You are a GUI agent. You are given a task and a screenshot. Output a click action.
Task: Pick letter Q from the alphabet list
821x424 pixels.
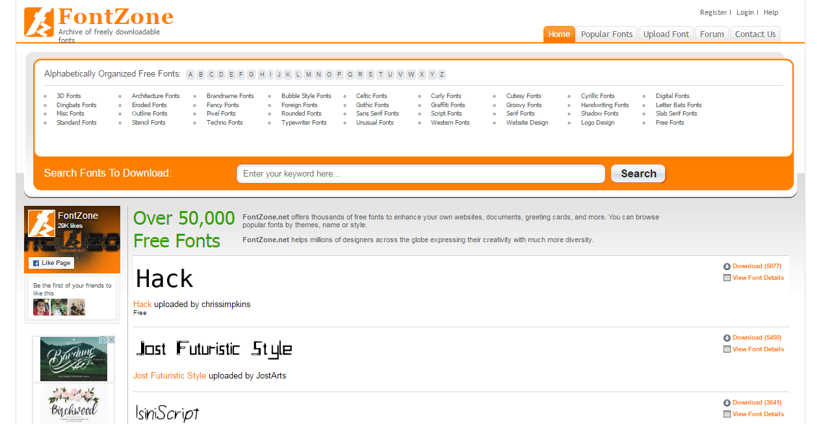pos(350,75)
